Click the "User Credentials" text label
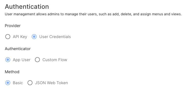 click(x=55, y=37)
